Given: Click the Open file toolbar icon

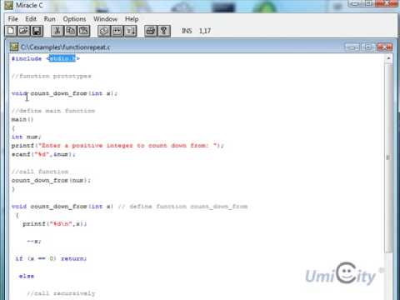Looking at the screenshot, I should [x=24, y=31].
